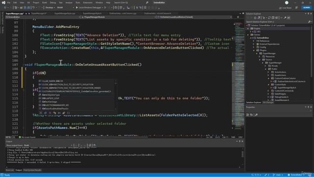Click the Properties panel wrench icon
Image resolution: width=314 pixels, height=177 pixels.
tap(256, 115)
